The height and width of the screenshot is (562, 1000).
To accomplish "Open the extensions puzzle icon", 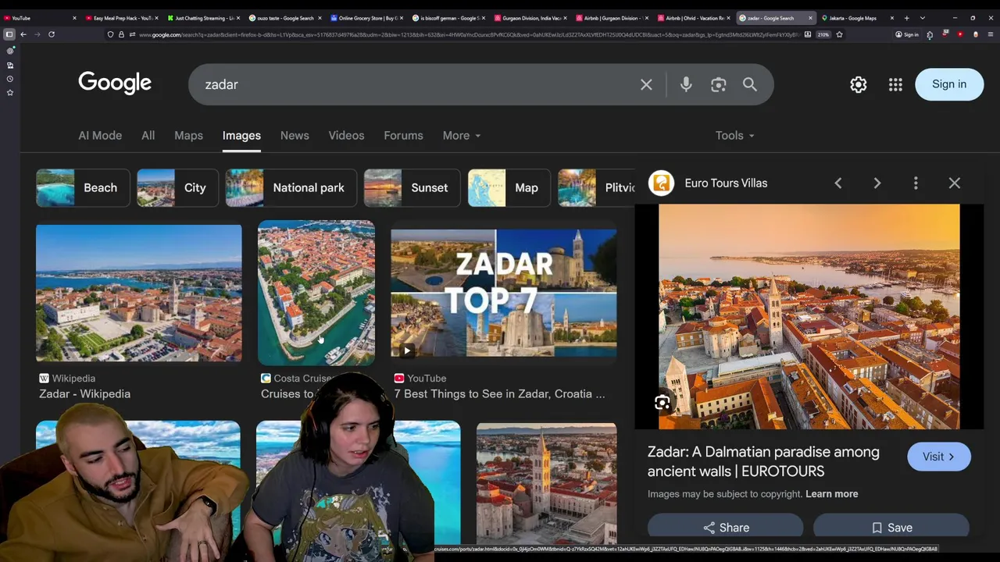I will click(x=930, y=34).
